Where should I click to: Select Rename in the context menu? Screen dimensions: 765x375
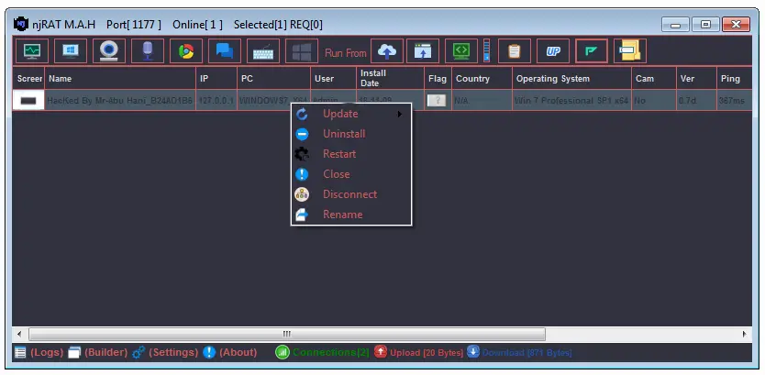tap(342, 215)
